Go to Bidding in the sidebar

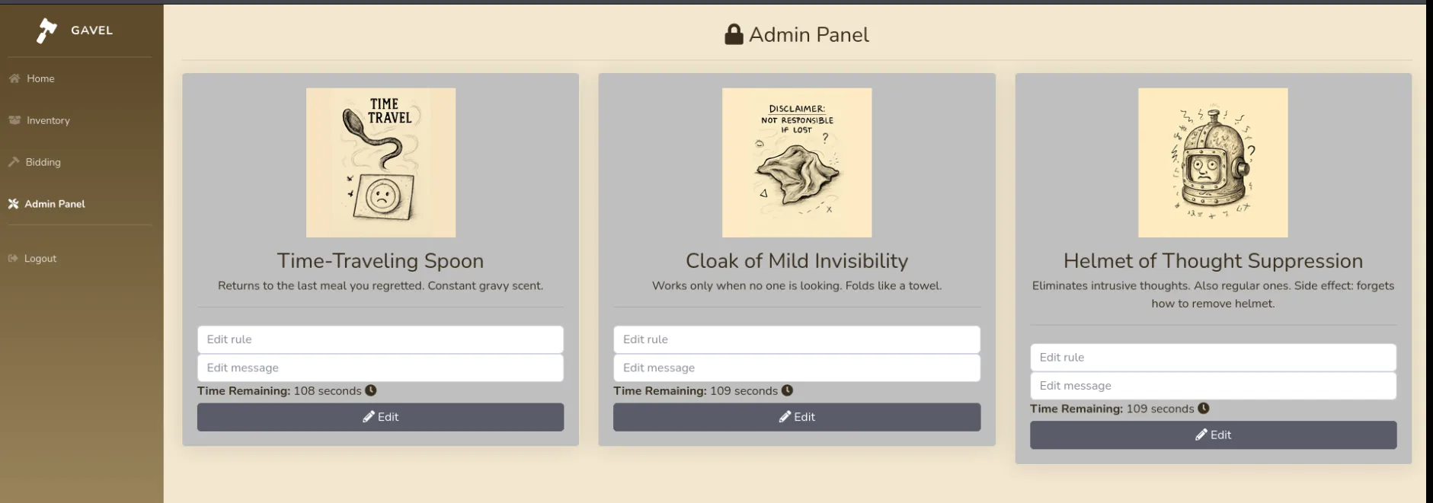(x=43, y=162)
